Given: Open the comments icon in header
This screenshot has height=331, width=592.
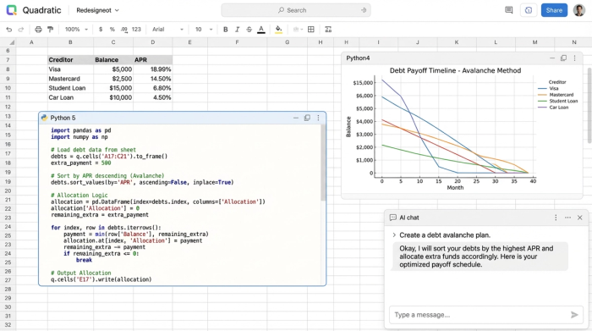Looking at the screenshot, I should (508, 10).
